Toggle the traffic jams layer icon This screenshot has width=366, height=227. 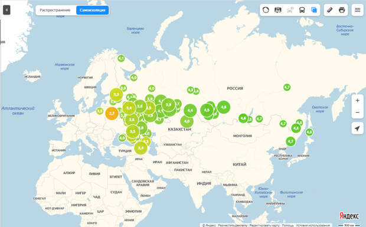click(x=290, y=10)
